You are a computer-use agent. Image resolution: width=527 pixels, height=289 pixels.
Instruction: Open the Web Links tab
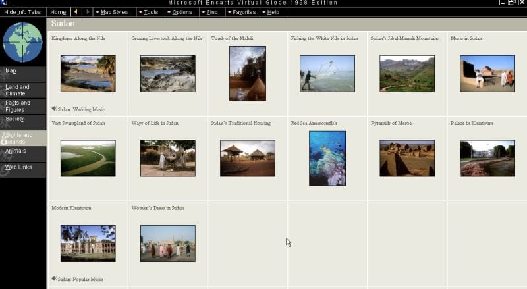24,167
